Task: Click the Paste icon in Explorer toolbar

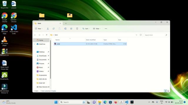Action: pyautogui.click(x=59, y=29)
